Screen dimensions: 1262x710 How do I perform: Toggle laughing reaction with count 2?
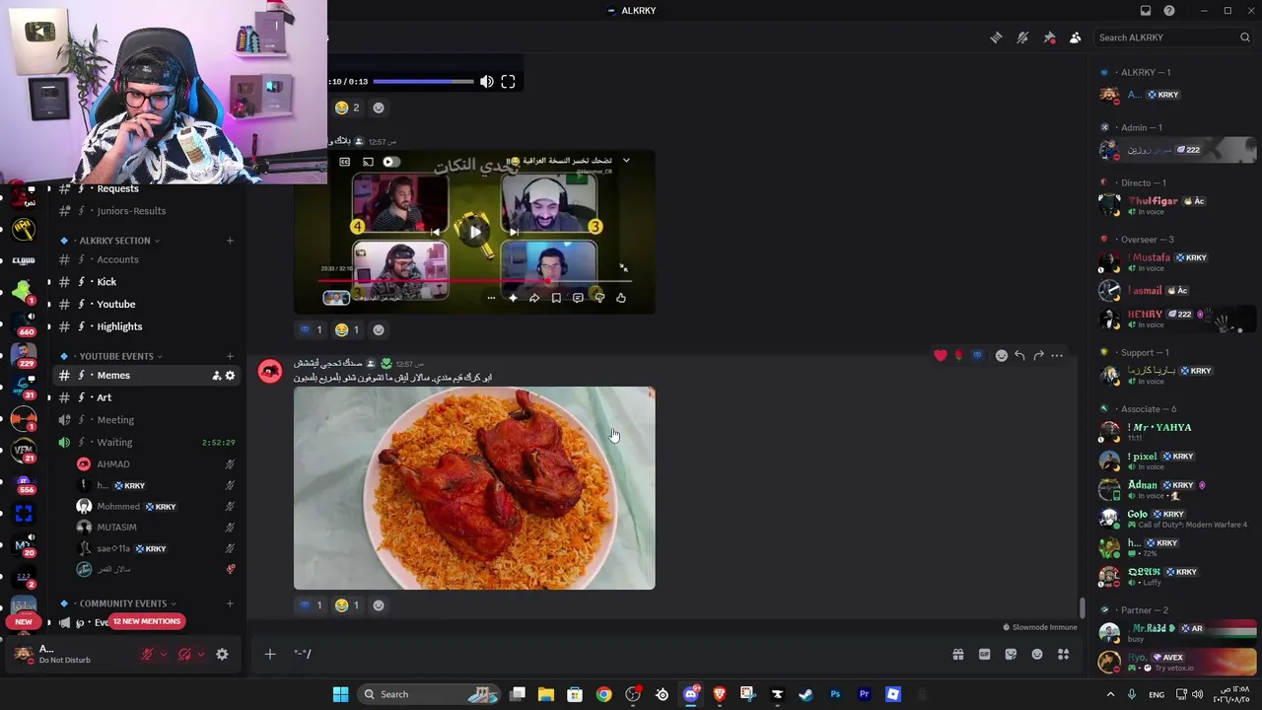(x=348, y=107)
